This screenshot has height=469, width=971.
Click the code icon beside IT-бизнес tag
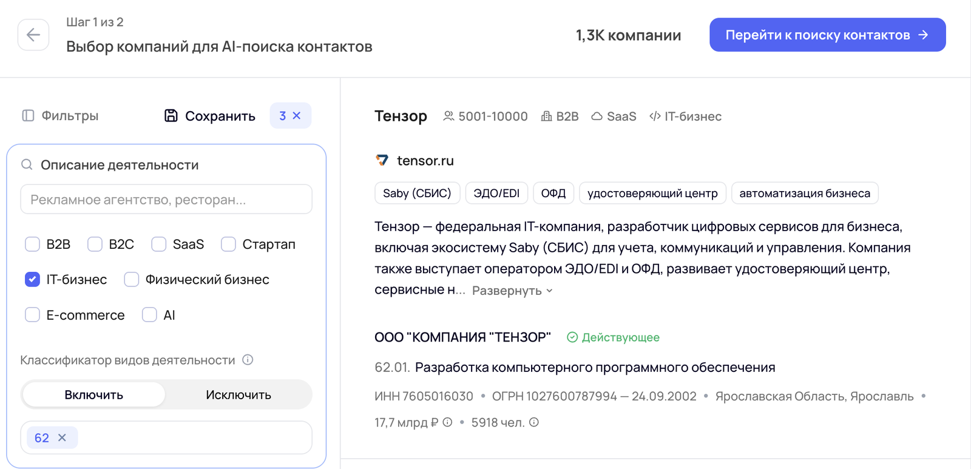click(x=655, y=116)
